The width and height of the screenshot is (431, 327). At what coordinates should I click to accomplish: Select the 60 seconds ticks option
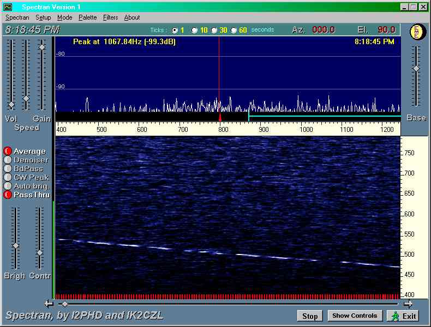234,30
